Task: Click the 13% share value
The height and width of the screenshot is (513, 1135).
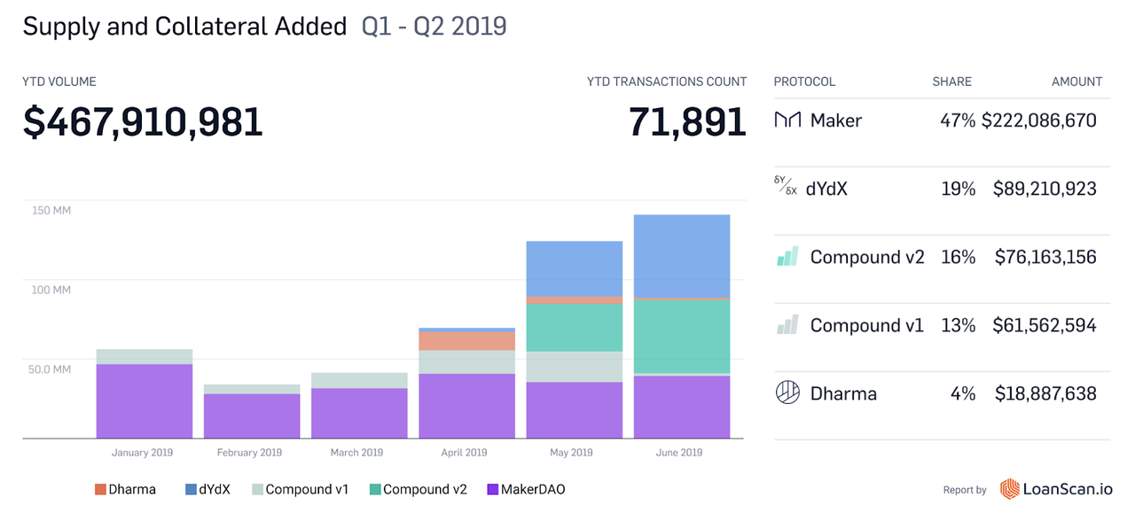Action: click(x=959, y=325)
